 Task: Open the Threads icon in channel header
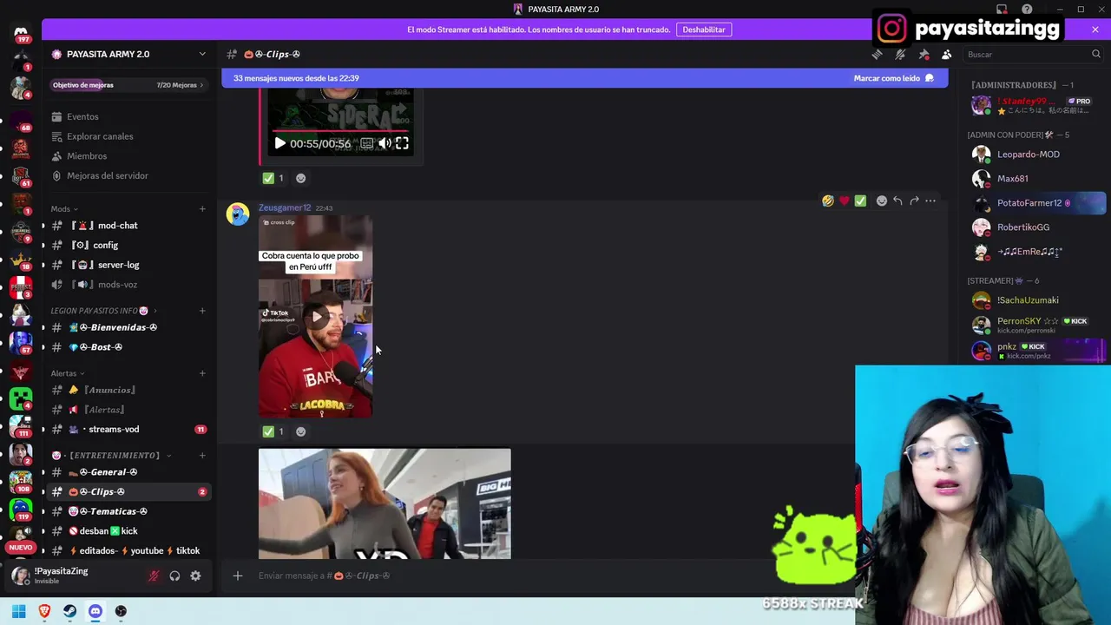[877, 54]
